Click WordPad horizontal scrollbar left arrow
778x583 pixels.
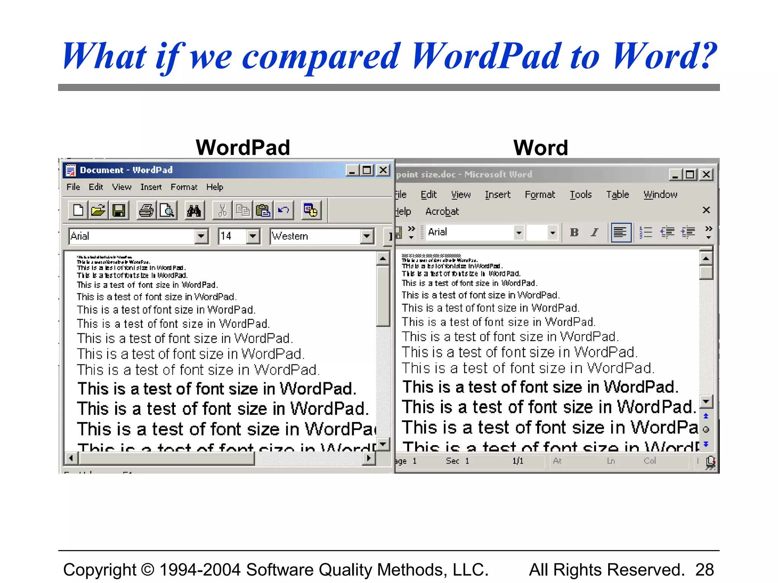pos(71,458)
